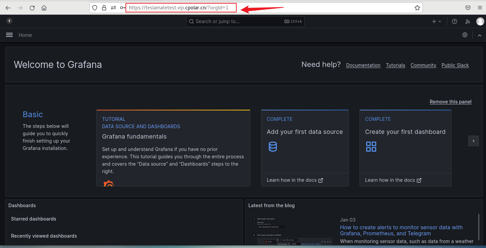Open the sensor data alerts blog article link
Image resolution: width=486 pixels, height=248 pixels.
coord(401,230)
